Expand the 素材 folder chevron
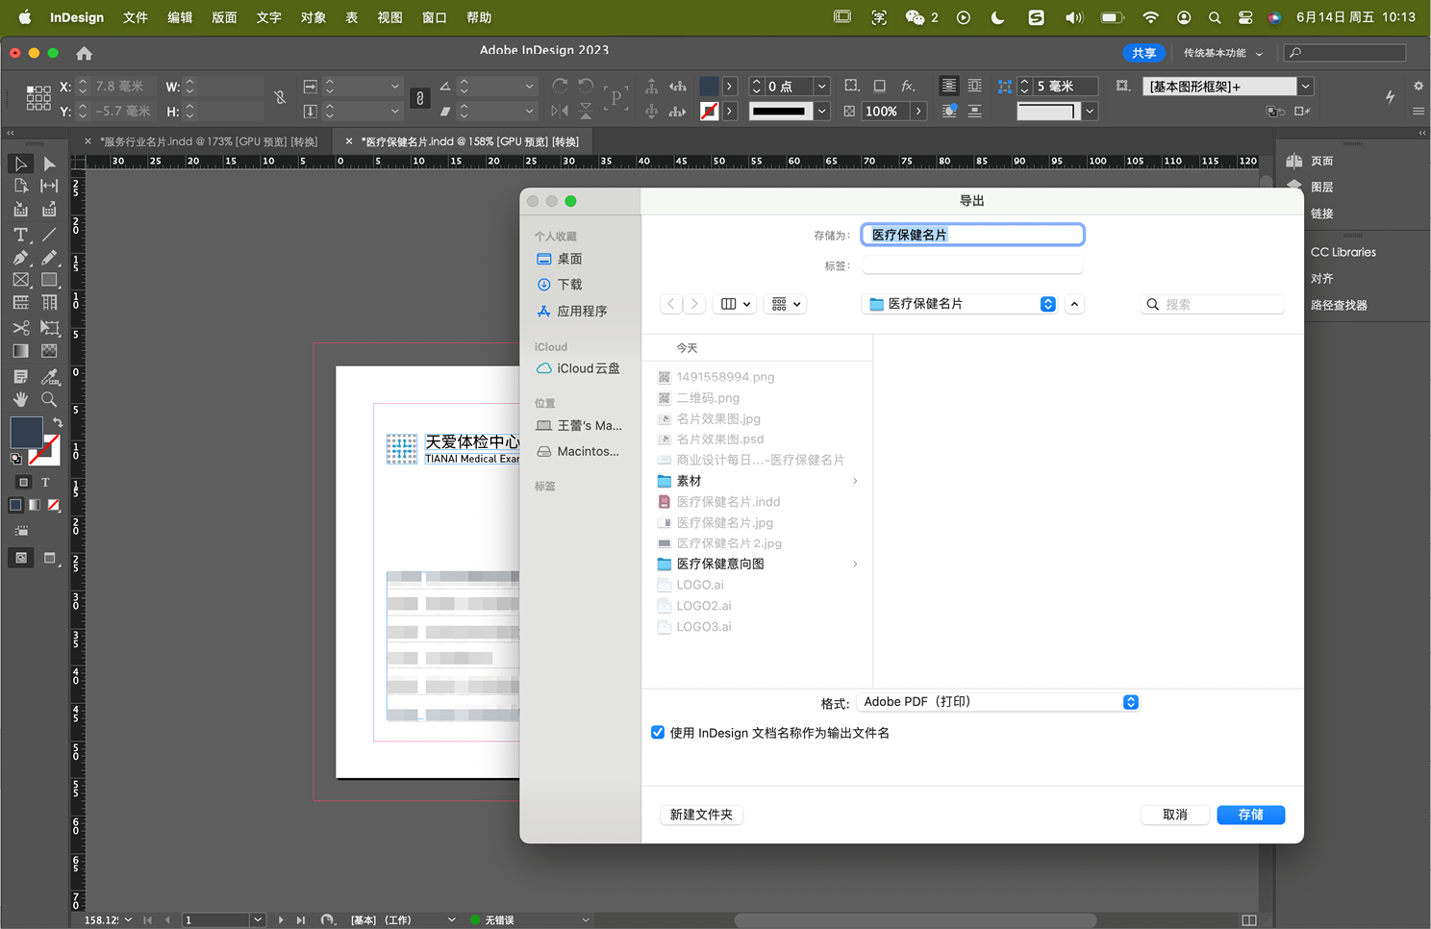The height and width of the screenshot is (929, 1431). pyautogui.click(x=855, y=481)
